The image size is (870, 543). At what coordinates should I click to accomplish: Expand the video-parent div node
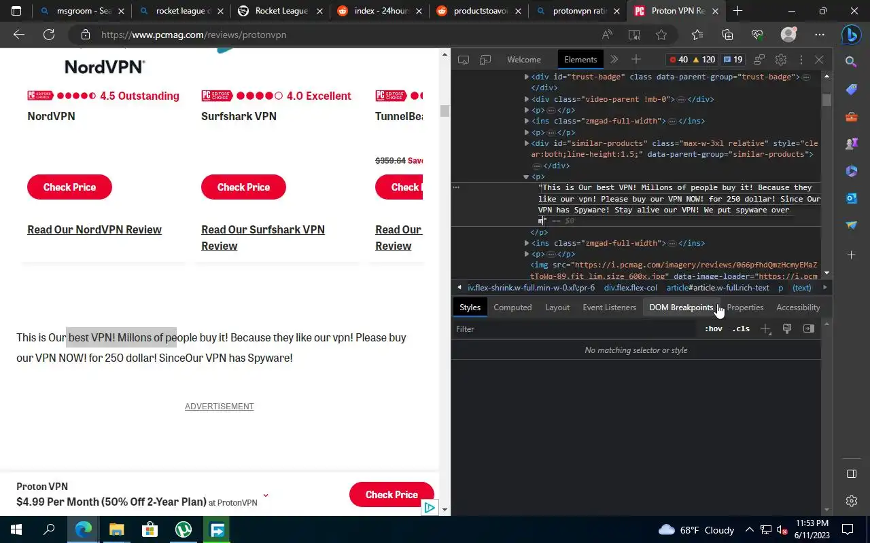526,99
